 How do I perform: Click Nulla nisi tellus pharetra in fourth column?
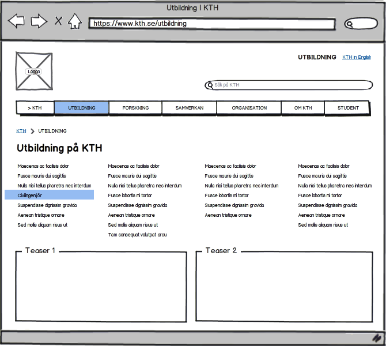click(335, 186)
